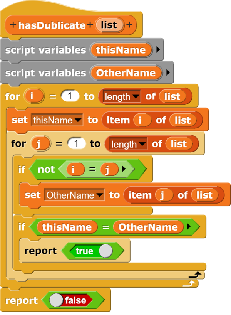This screenshot has height=315, width=231.
Task: Open the OtherName dropdown in set block
Action: pos(100,195)
